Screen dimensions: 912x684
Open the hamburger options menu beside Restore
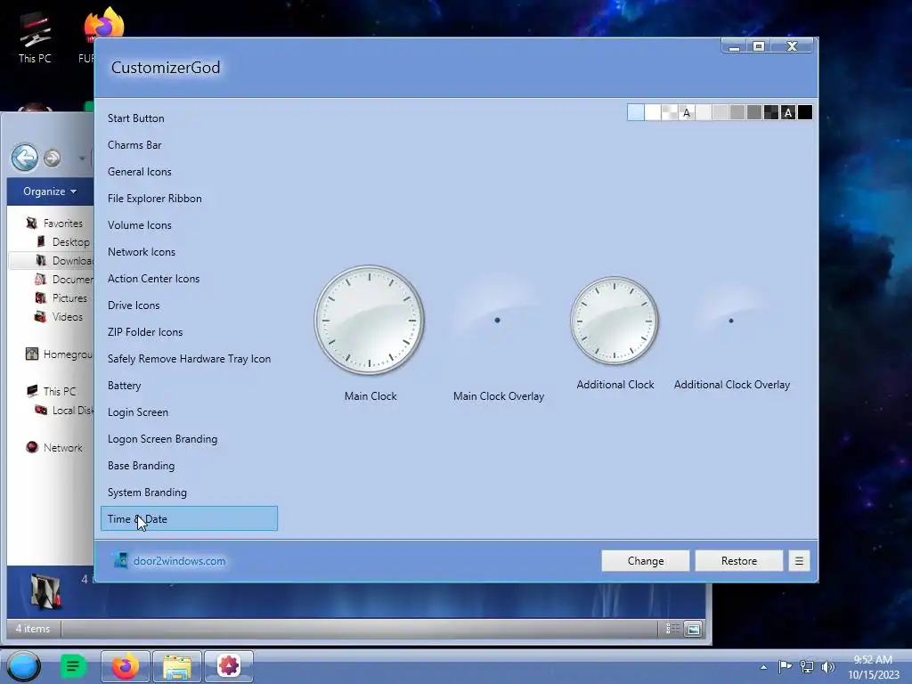799,561
